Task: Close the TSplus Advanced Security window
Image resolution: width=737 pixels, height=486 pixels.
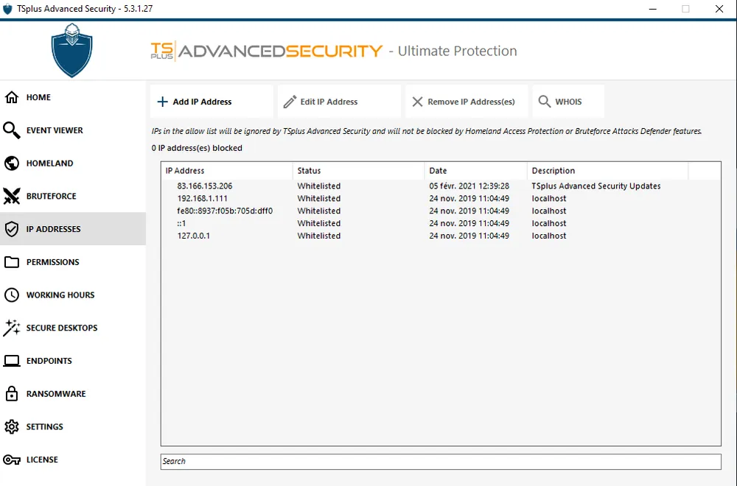Action: point(719,9)
